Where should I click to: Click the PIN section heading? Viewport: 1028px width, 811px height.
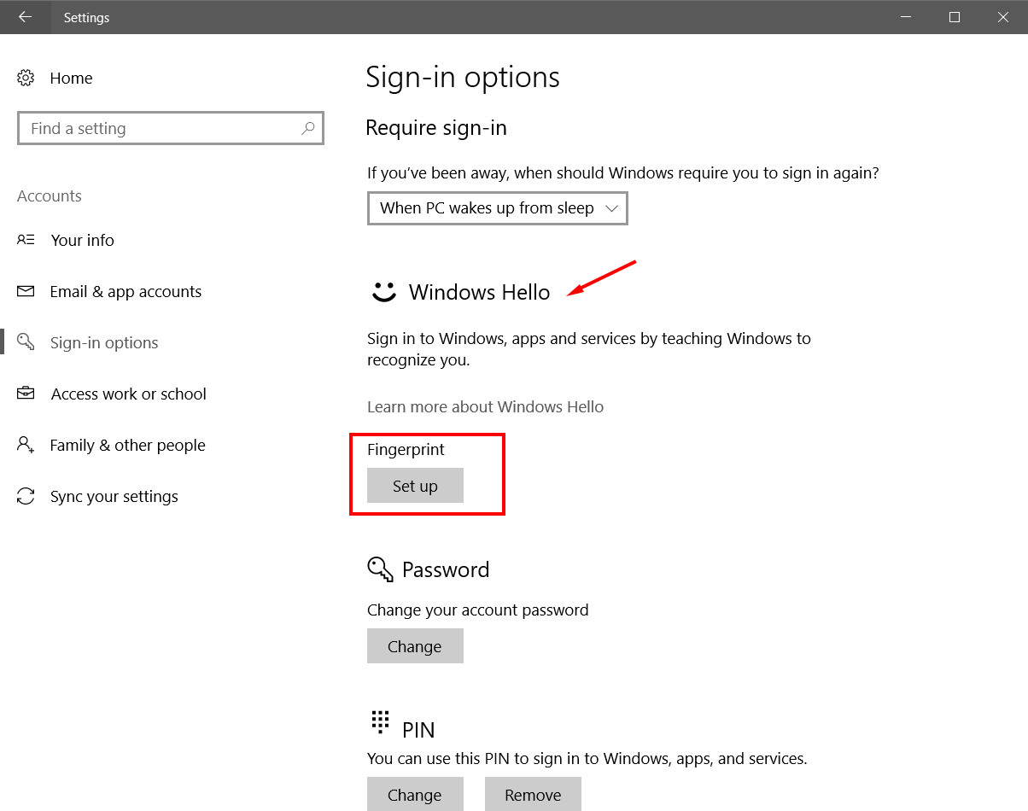[x=418, y=730]
